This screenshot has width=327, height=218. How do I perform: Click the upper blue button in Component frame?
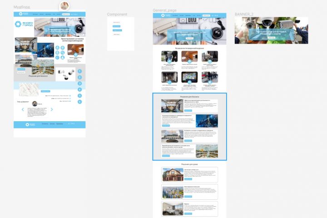pos(116,26)
